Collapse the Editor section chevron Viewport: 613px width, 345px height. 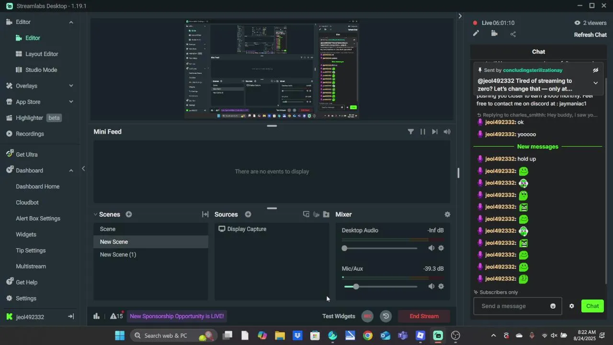coord(71,22)
